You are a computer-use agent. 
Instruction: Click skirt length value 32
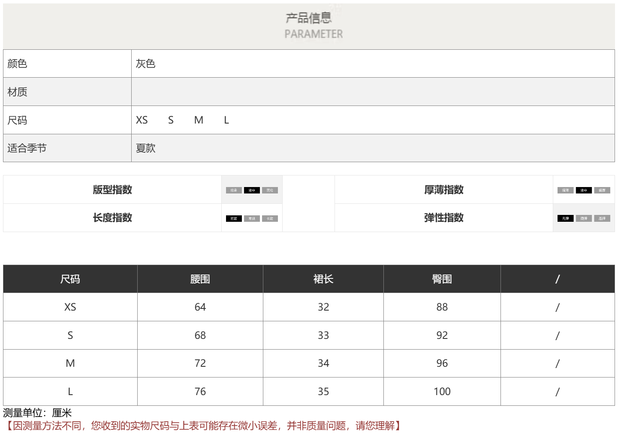click(323, 307)
